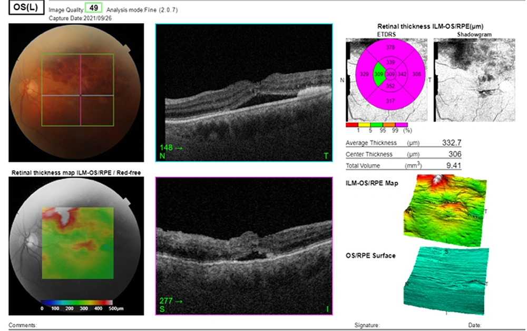The width and height of the screenshot is (527, 331).
Task: Click the ETDRS label
Action: pyautogui.click(x=386, y=34)
